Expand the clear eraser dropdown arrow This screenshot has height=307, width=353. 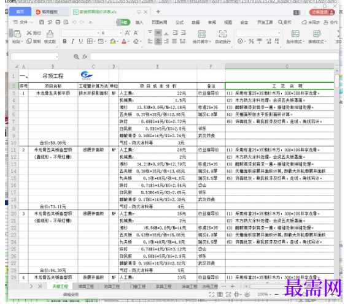click(x=140, y=42)
